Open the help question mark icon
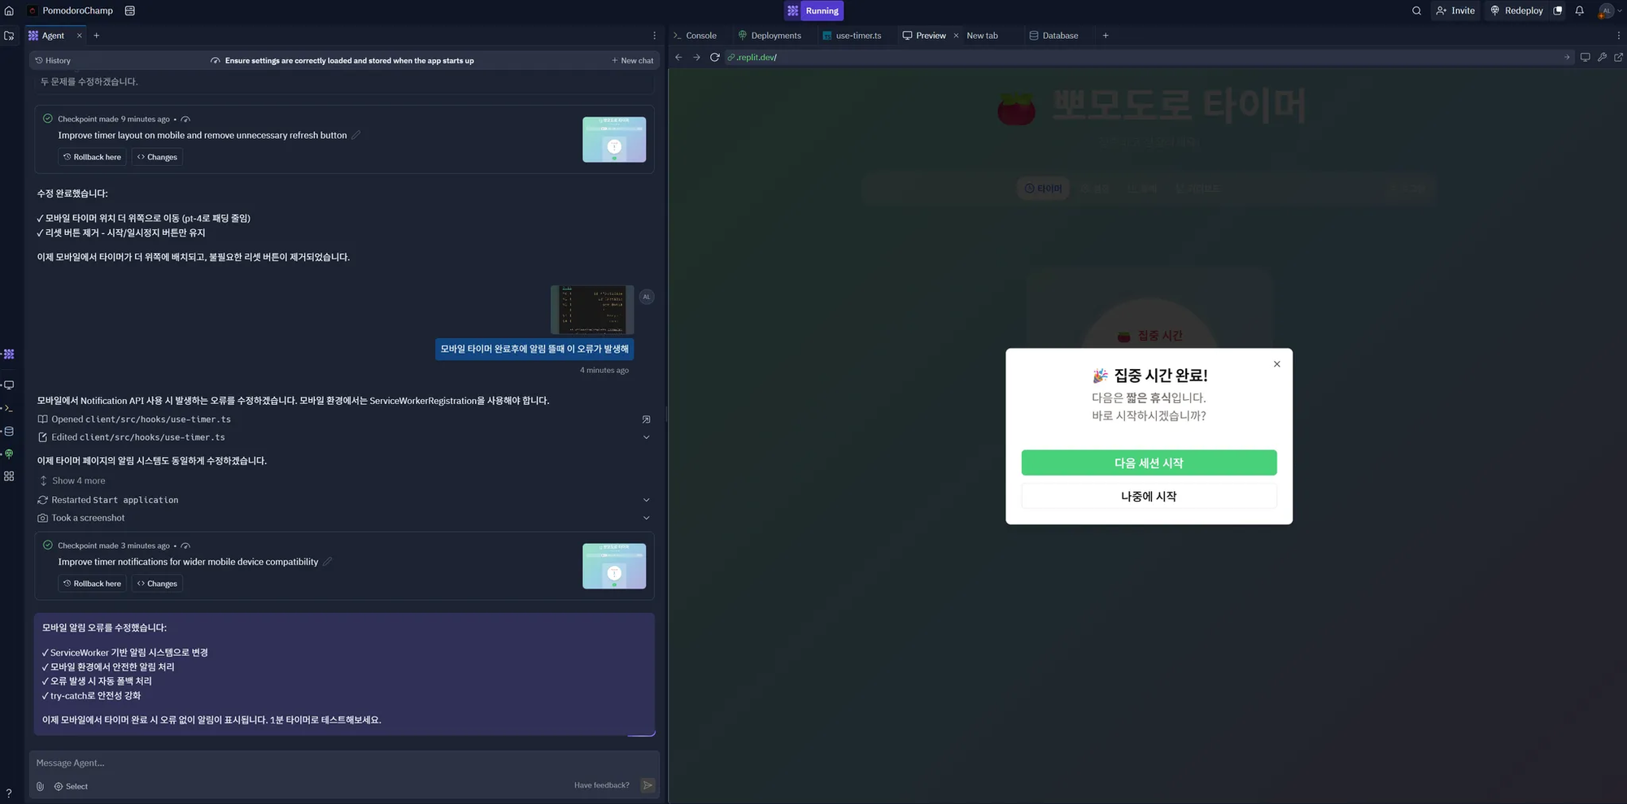The image size is (1627, 804). click(x=9, y=793)
